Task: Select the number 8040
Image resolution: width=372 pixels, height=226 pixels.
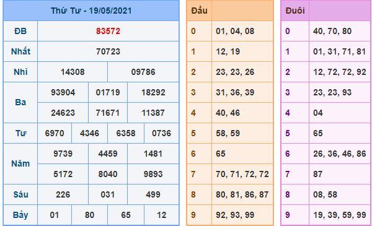Action: [x=108, y=174]
